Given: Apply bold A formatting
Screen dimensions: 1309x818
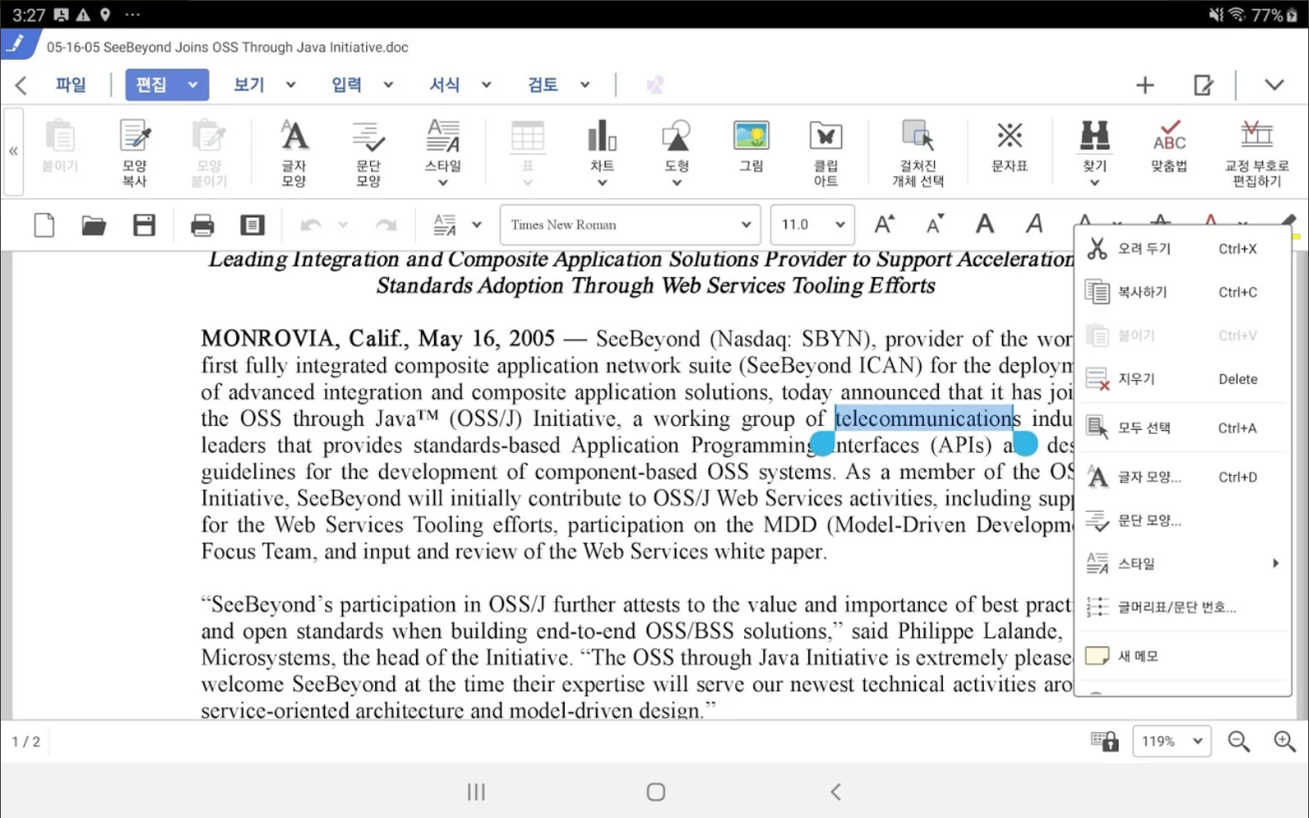Looking at the screenshot, I should point(985,224).
